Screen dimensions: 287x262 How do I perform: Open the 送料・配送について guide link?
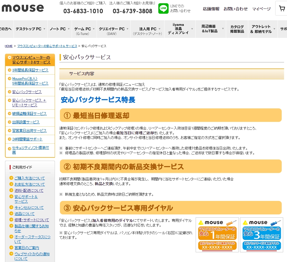tap(29, 190)
